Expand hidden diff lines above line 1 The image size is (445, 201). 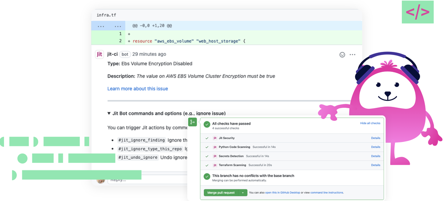pos(108,26)
